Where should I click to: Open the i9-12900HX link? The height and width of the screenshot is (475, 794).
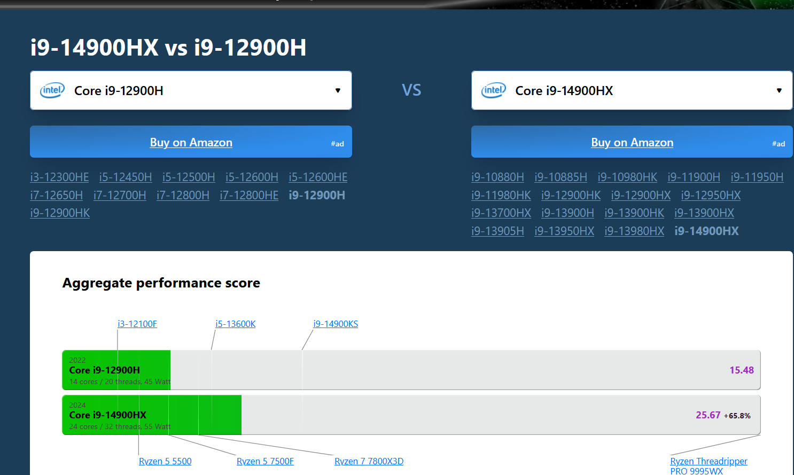tap(641, 195)
